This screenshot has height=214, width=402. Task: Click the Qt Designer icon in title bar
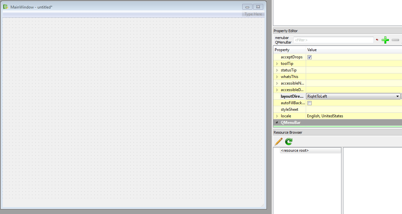pos(5,7)
